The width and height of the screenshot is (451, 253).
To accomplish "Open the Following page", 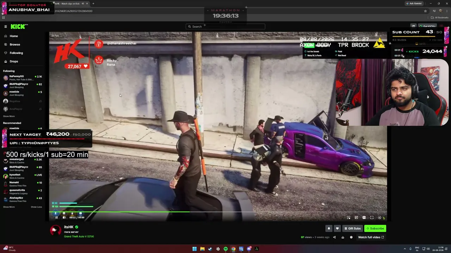I will tap(16, 53).
